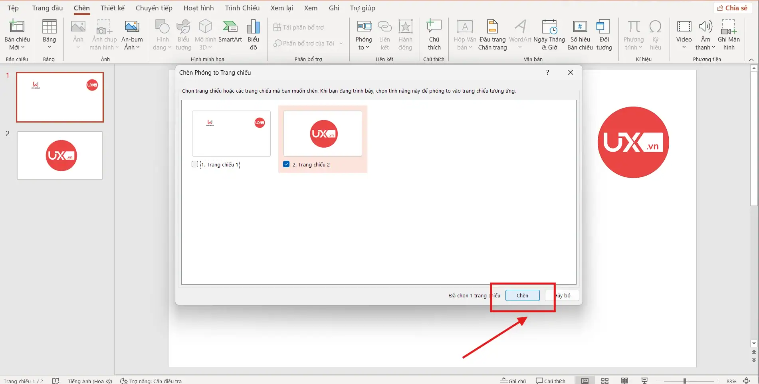The image size is (759, 384).
Task: Insert a SmartArt graphic
Action: point(230,34)
